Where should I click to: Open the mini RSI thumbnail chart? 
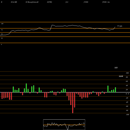point(64,125)
